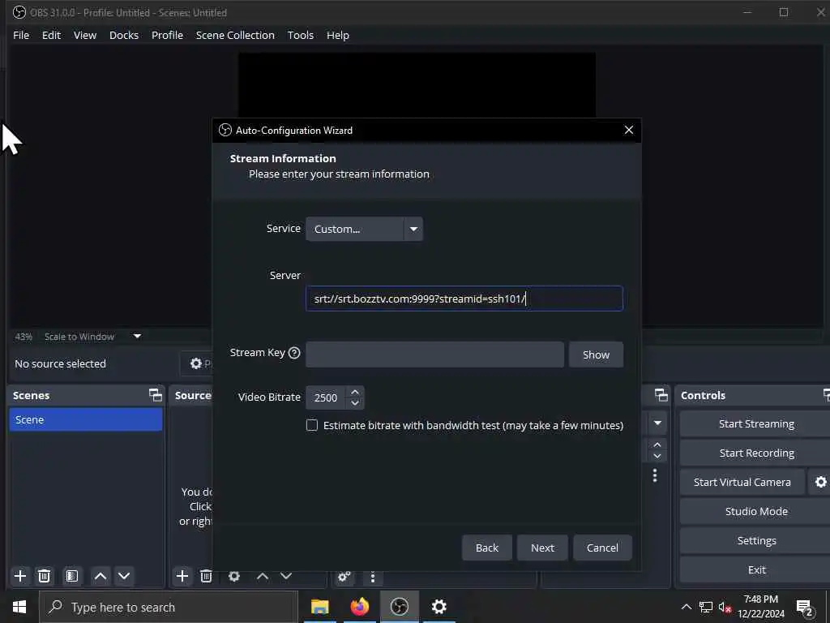Open Firefox from taskbar
830x623 pixels.
click(x=360, y=607)
